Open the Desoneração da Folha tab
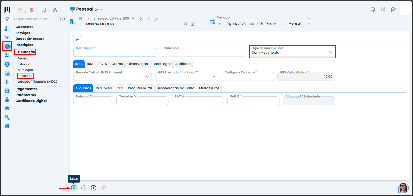 (x=175, y=88)
